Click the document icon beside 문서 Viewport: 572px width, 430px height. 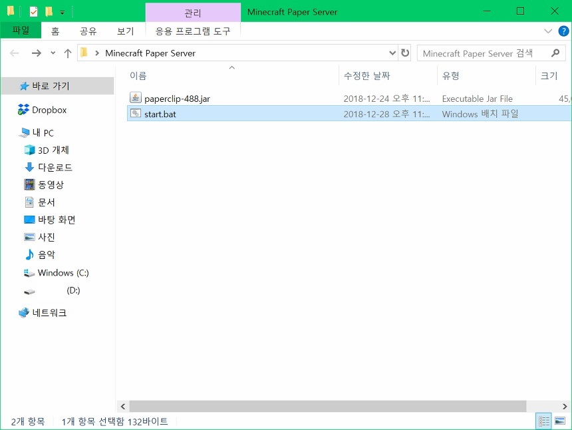pyautogui.click(x=29, y=202)
